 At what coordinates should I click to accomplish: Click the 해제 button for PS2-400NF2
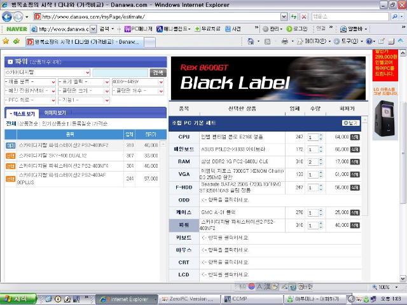tap(10, 146)
